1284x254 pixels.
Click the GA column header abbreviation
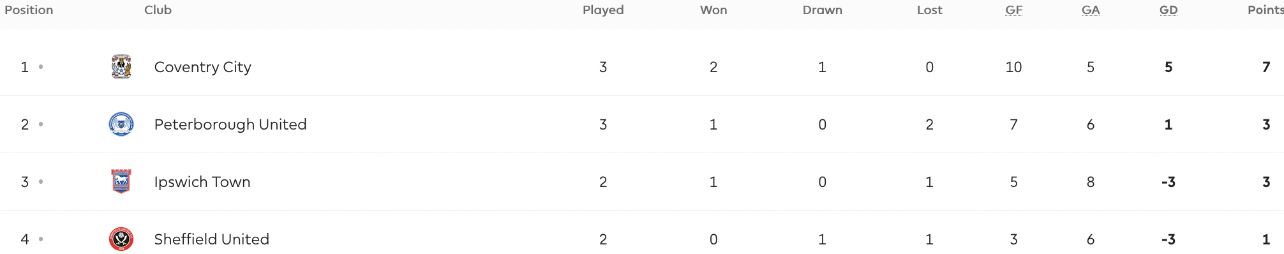(x=1091, y=10)
